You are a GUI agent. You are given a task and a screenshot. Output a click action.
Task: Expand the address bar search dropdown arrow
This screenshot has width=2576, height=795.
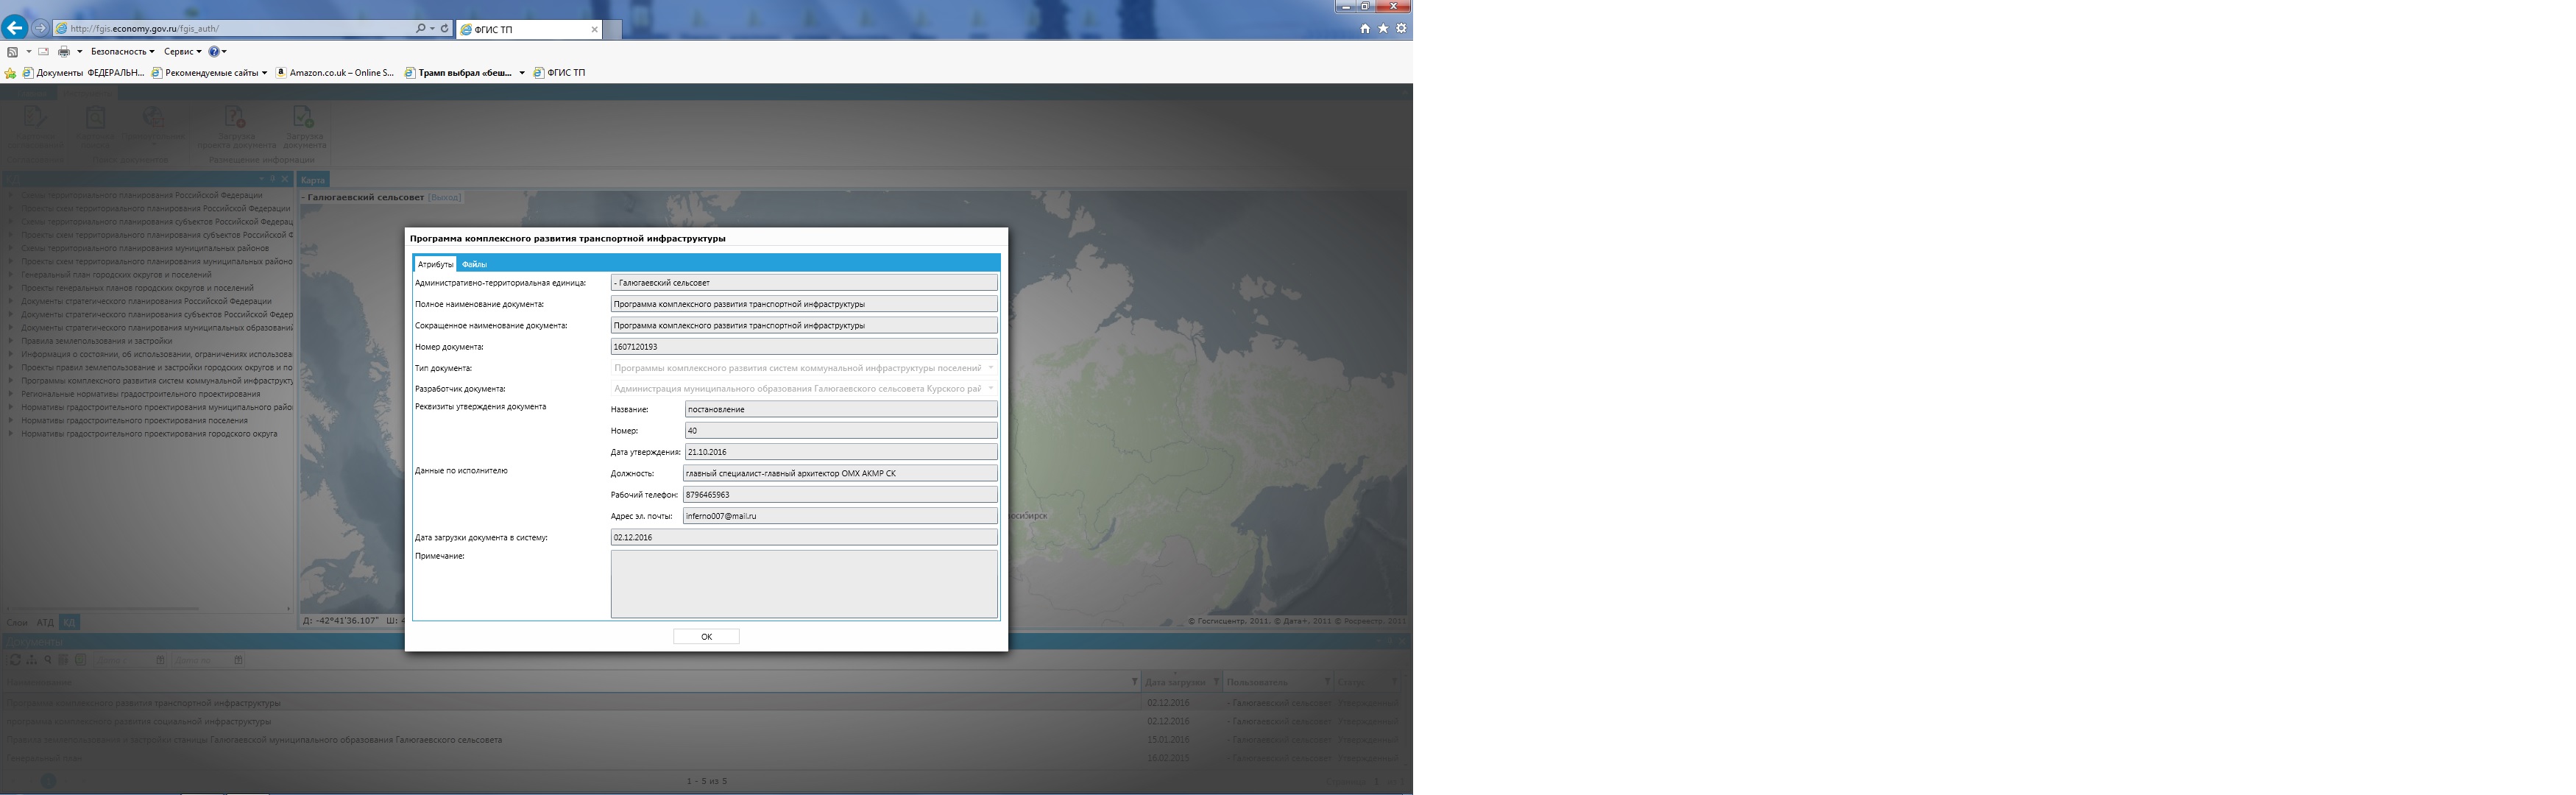pos(432,28)
